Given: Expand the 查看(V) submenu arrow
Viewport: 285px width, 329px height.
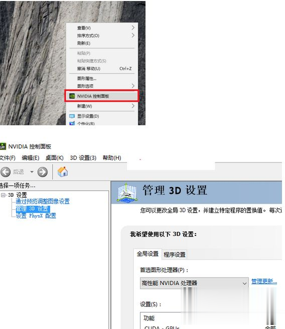Looking at the screenshot, I should (133, 28).
